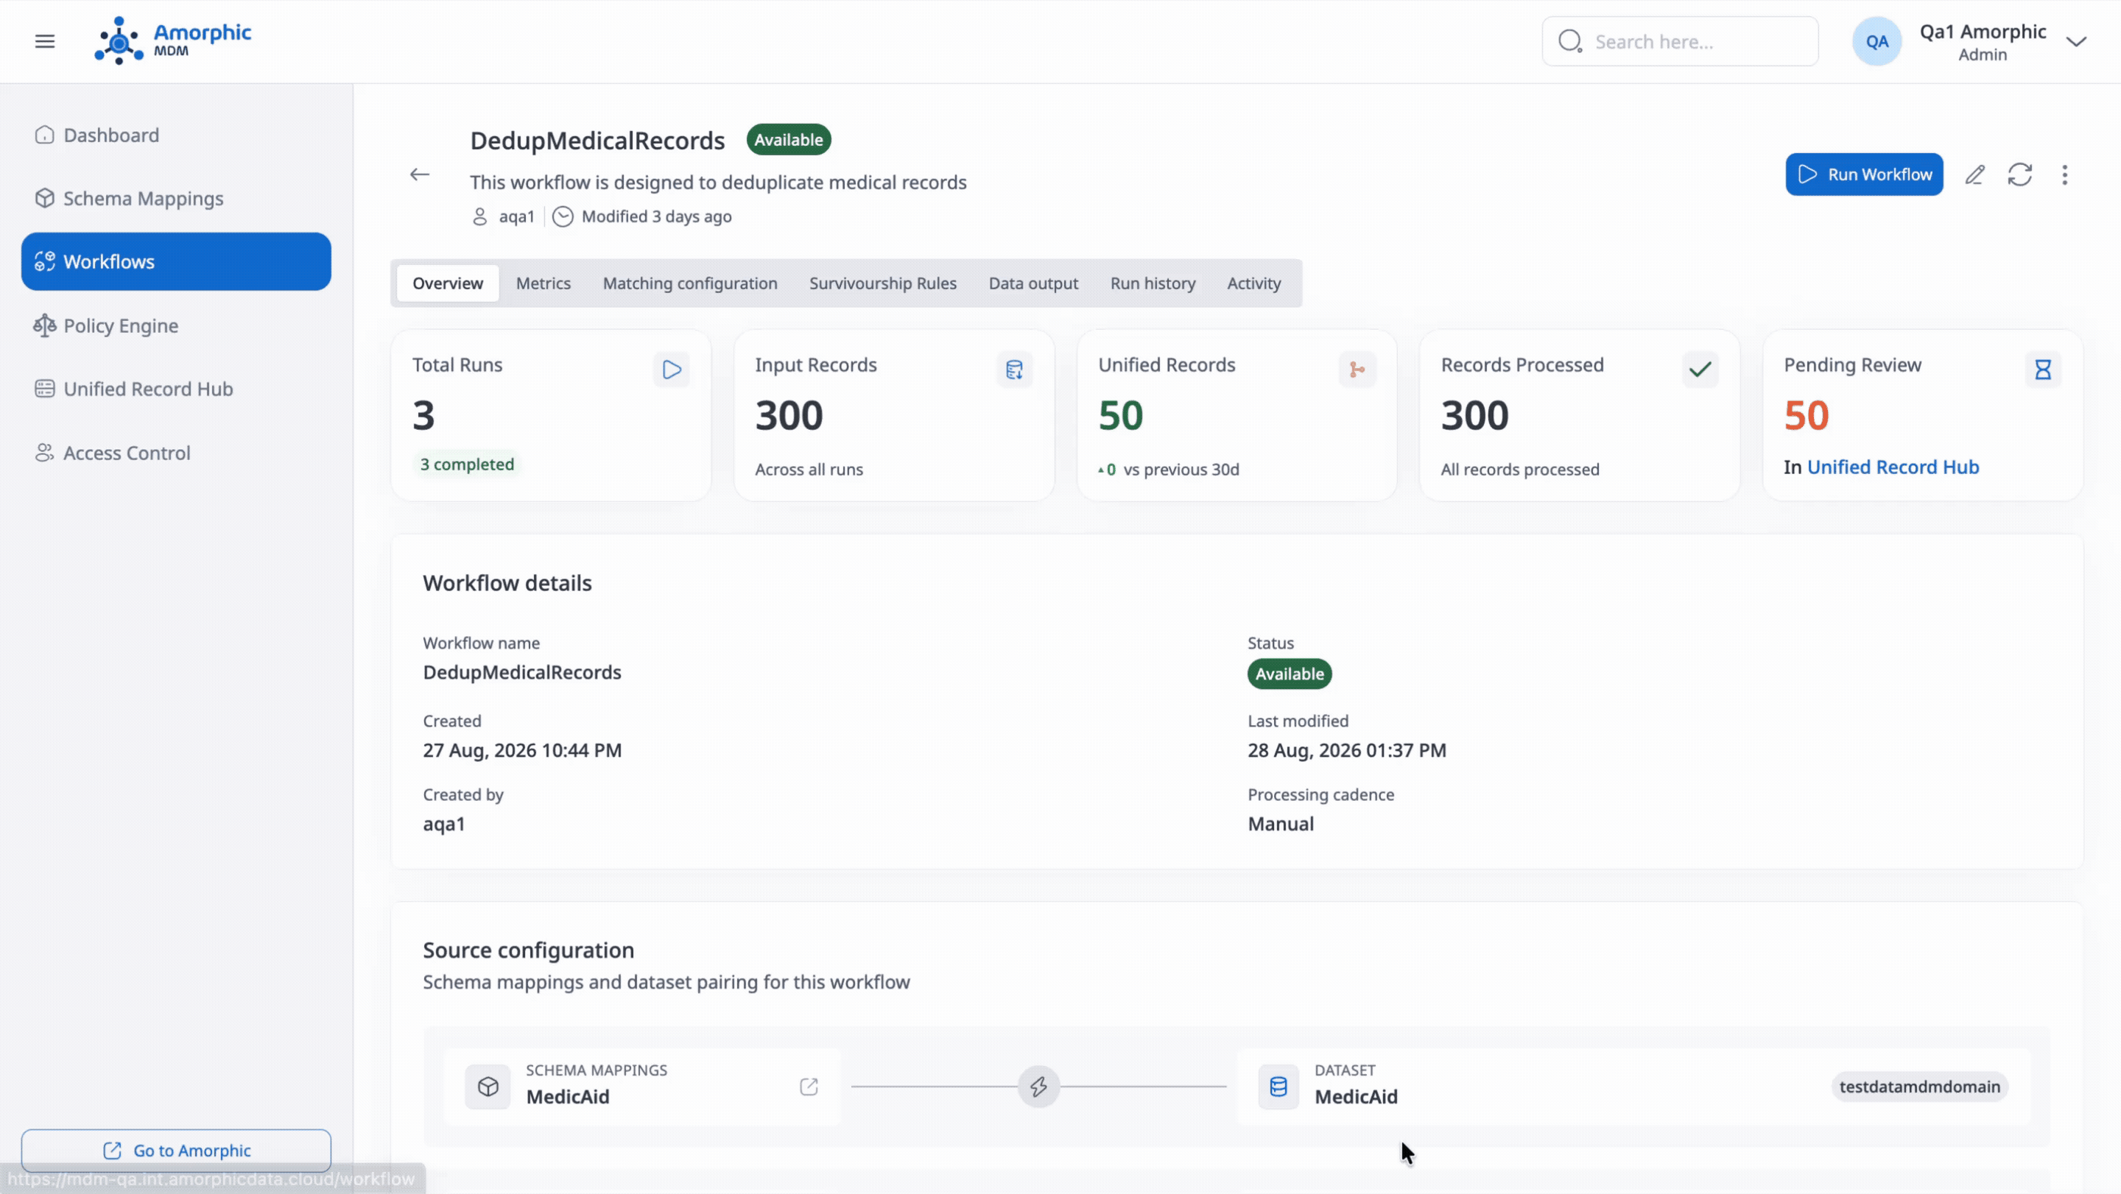Click the edit pencil icon

1974,174
